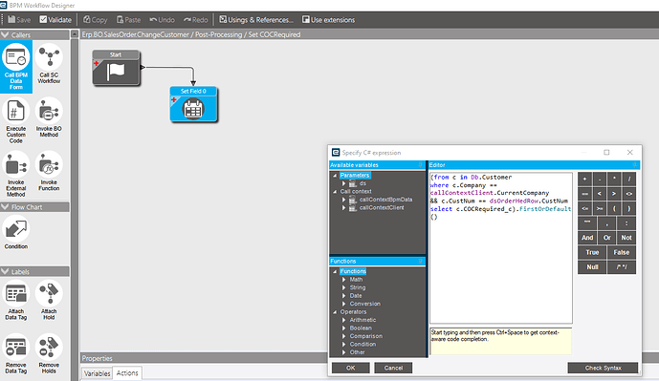Collapse the Flow Chart section
Viewport: 659px width, 381px height.
(5, 207)
